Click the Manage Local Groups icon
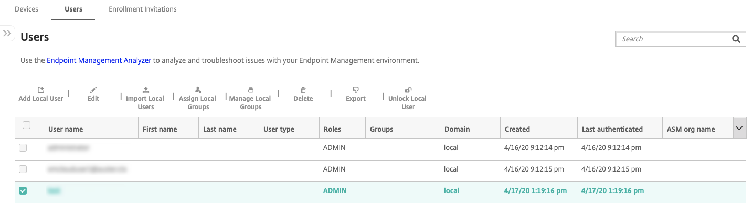The height and width of the screenshot is (203, 753). coord(251,90)
